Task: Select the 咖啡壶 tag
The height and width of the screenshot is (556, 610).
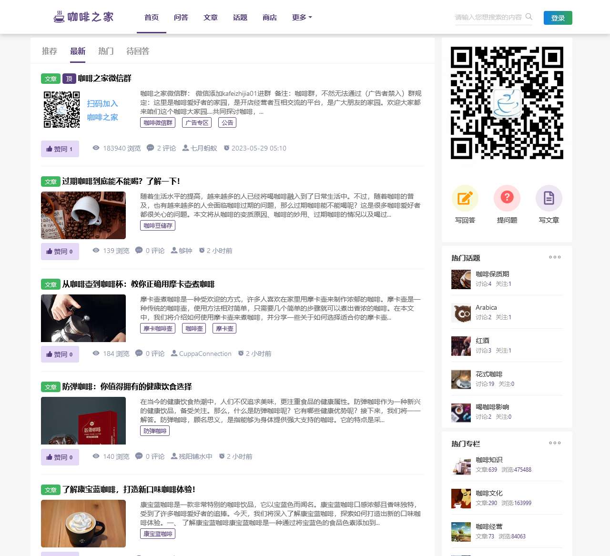Action: (x=194, y=329)
